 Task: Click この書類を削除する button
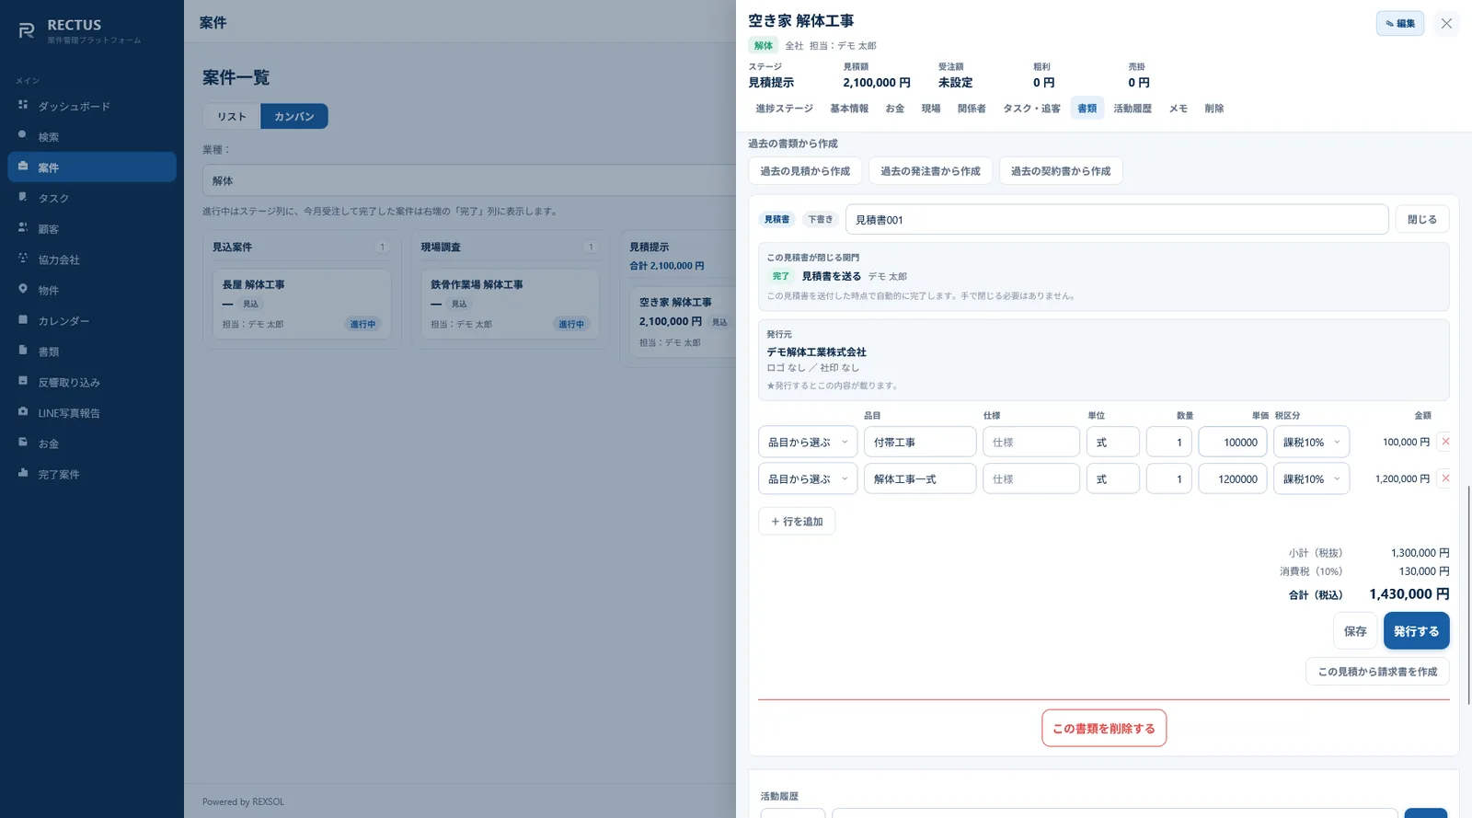1104,728
